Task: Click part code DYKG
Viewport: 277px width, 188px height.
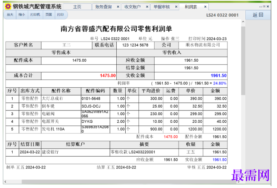Action: (87, 122)
